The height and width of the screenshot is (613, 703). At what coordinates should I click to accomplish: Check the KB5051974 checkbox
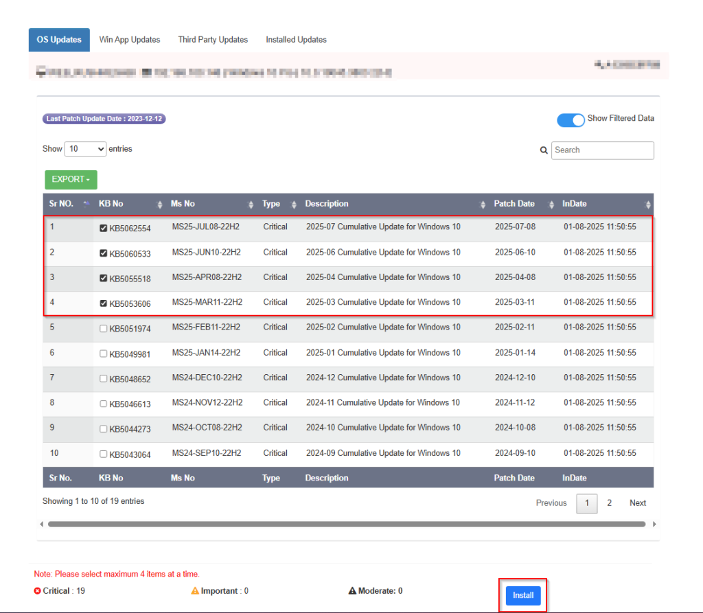click(104, 329)
